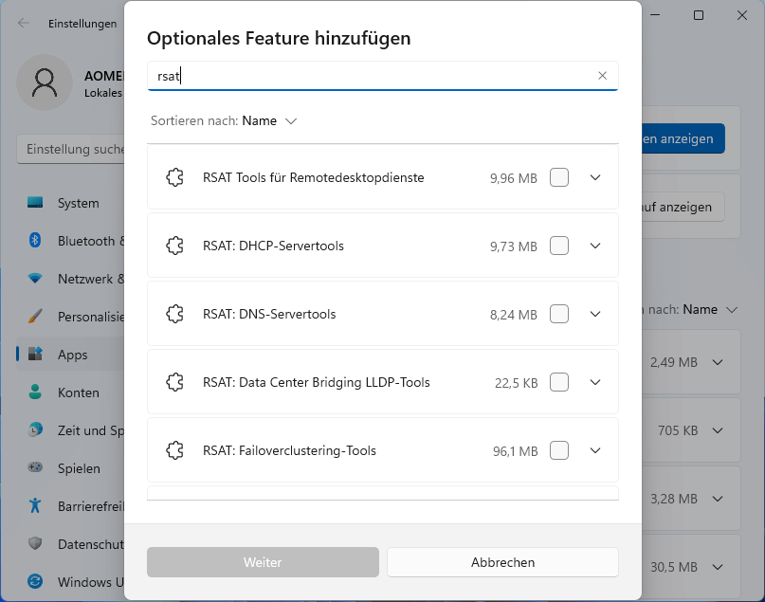The image size is (765, 602).
Task: Click the Konten person icon
Action: [36, 392]
